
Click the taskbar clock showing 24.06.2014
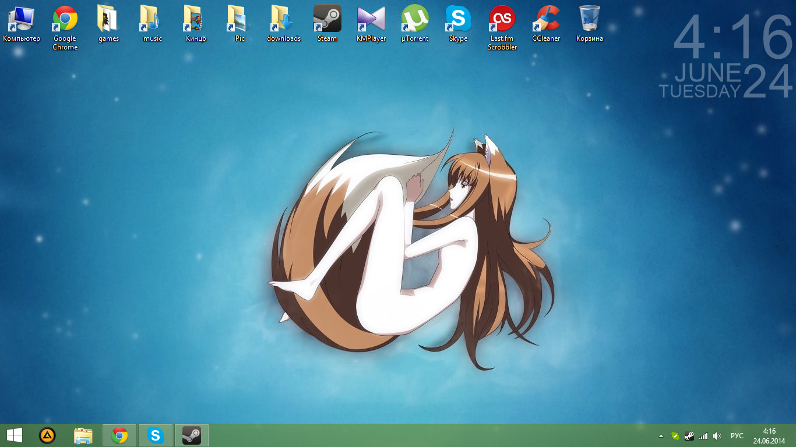pos(769,436)
